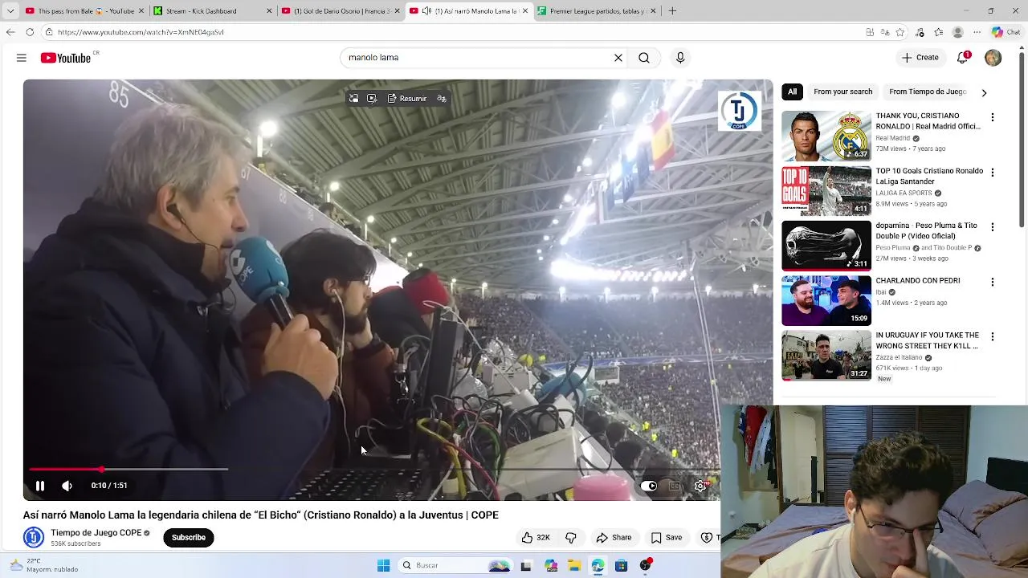Open the browser profile icon
This screenshot has height=578, width=1028.
click(x=957, y=32)
